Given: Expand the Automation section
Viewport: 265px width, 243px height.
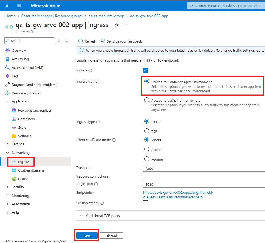Looking at the screenshot, I should [x=7, y=204].
